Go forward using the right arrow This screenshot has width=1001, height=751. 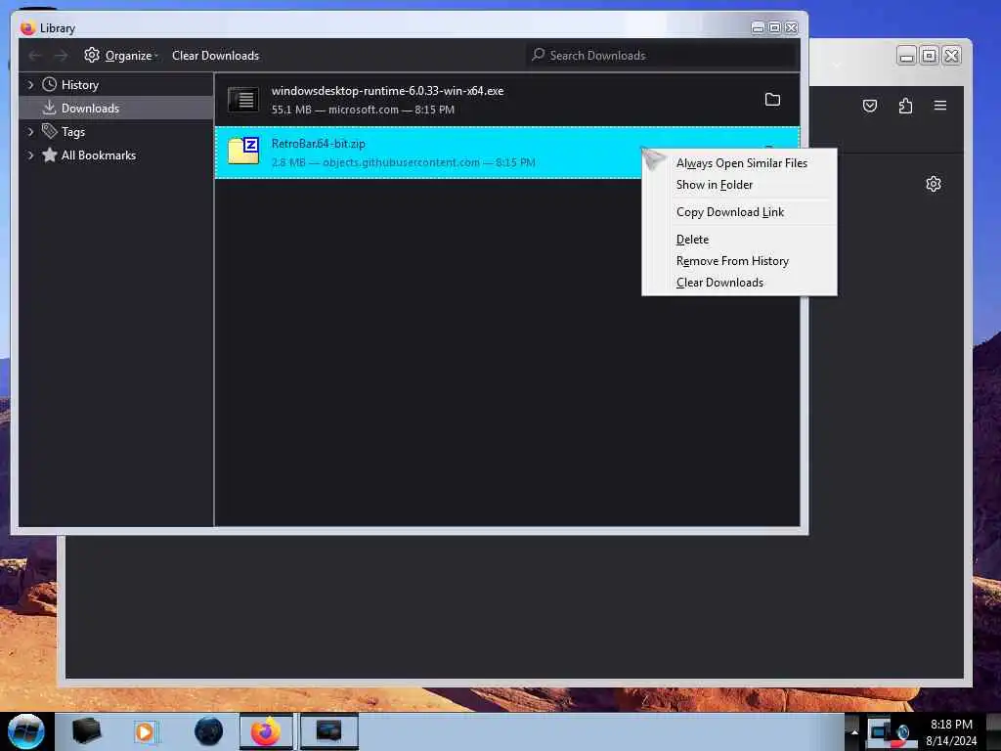point(61,56)
